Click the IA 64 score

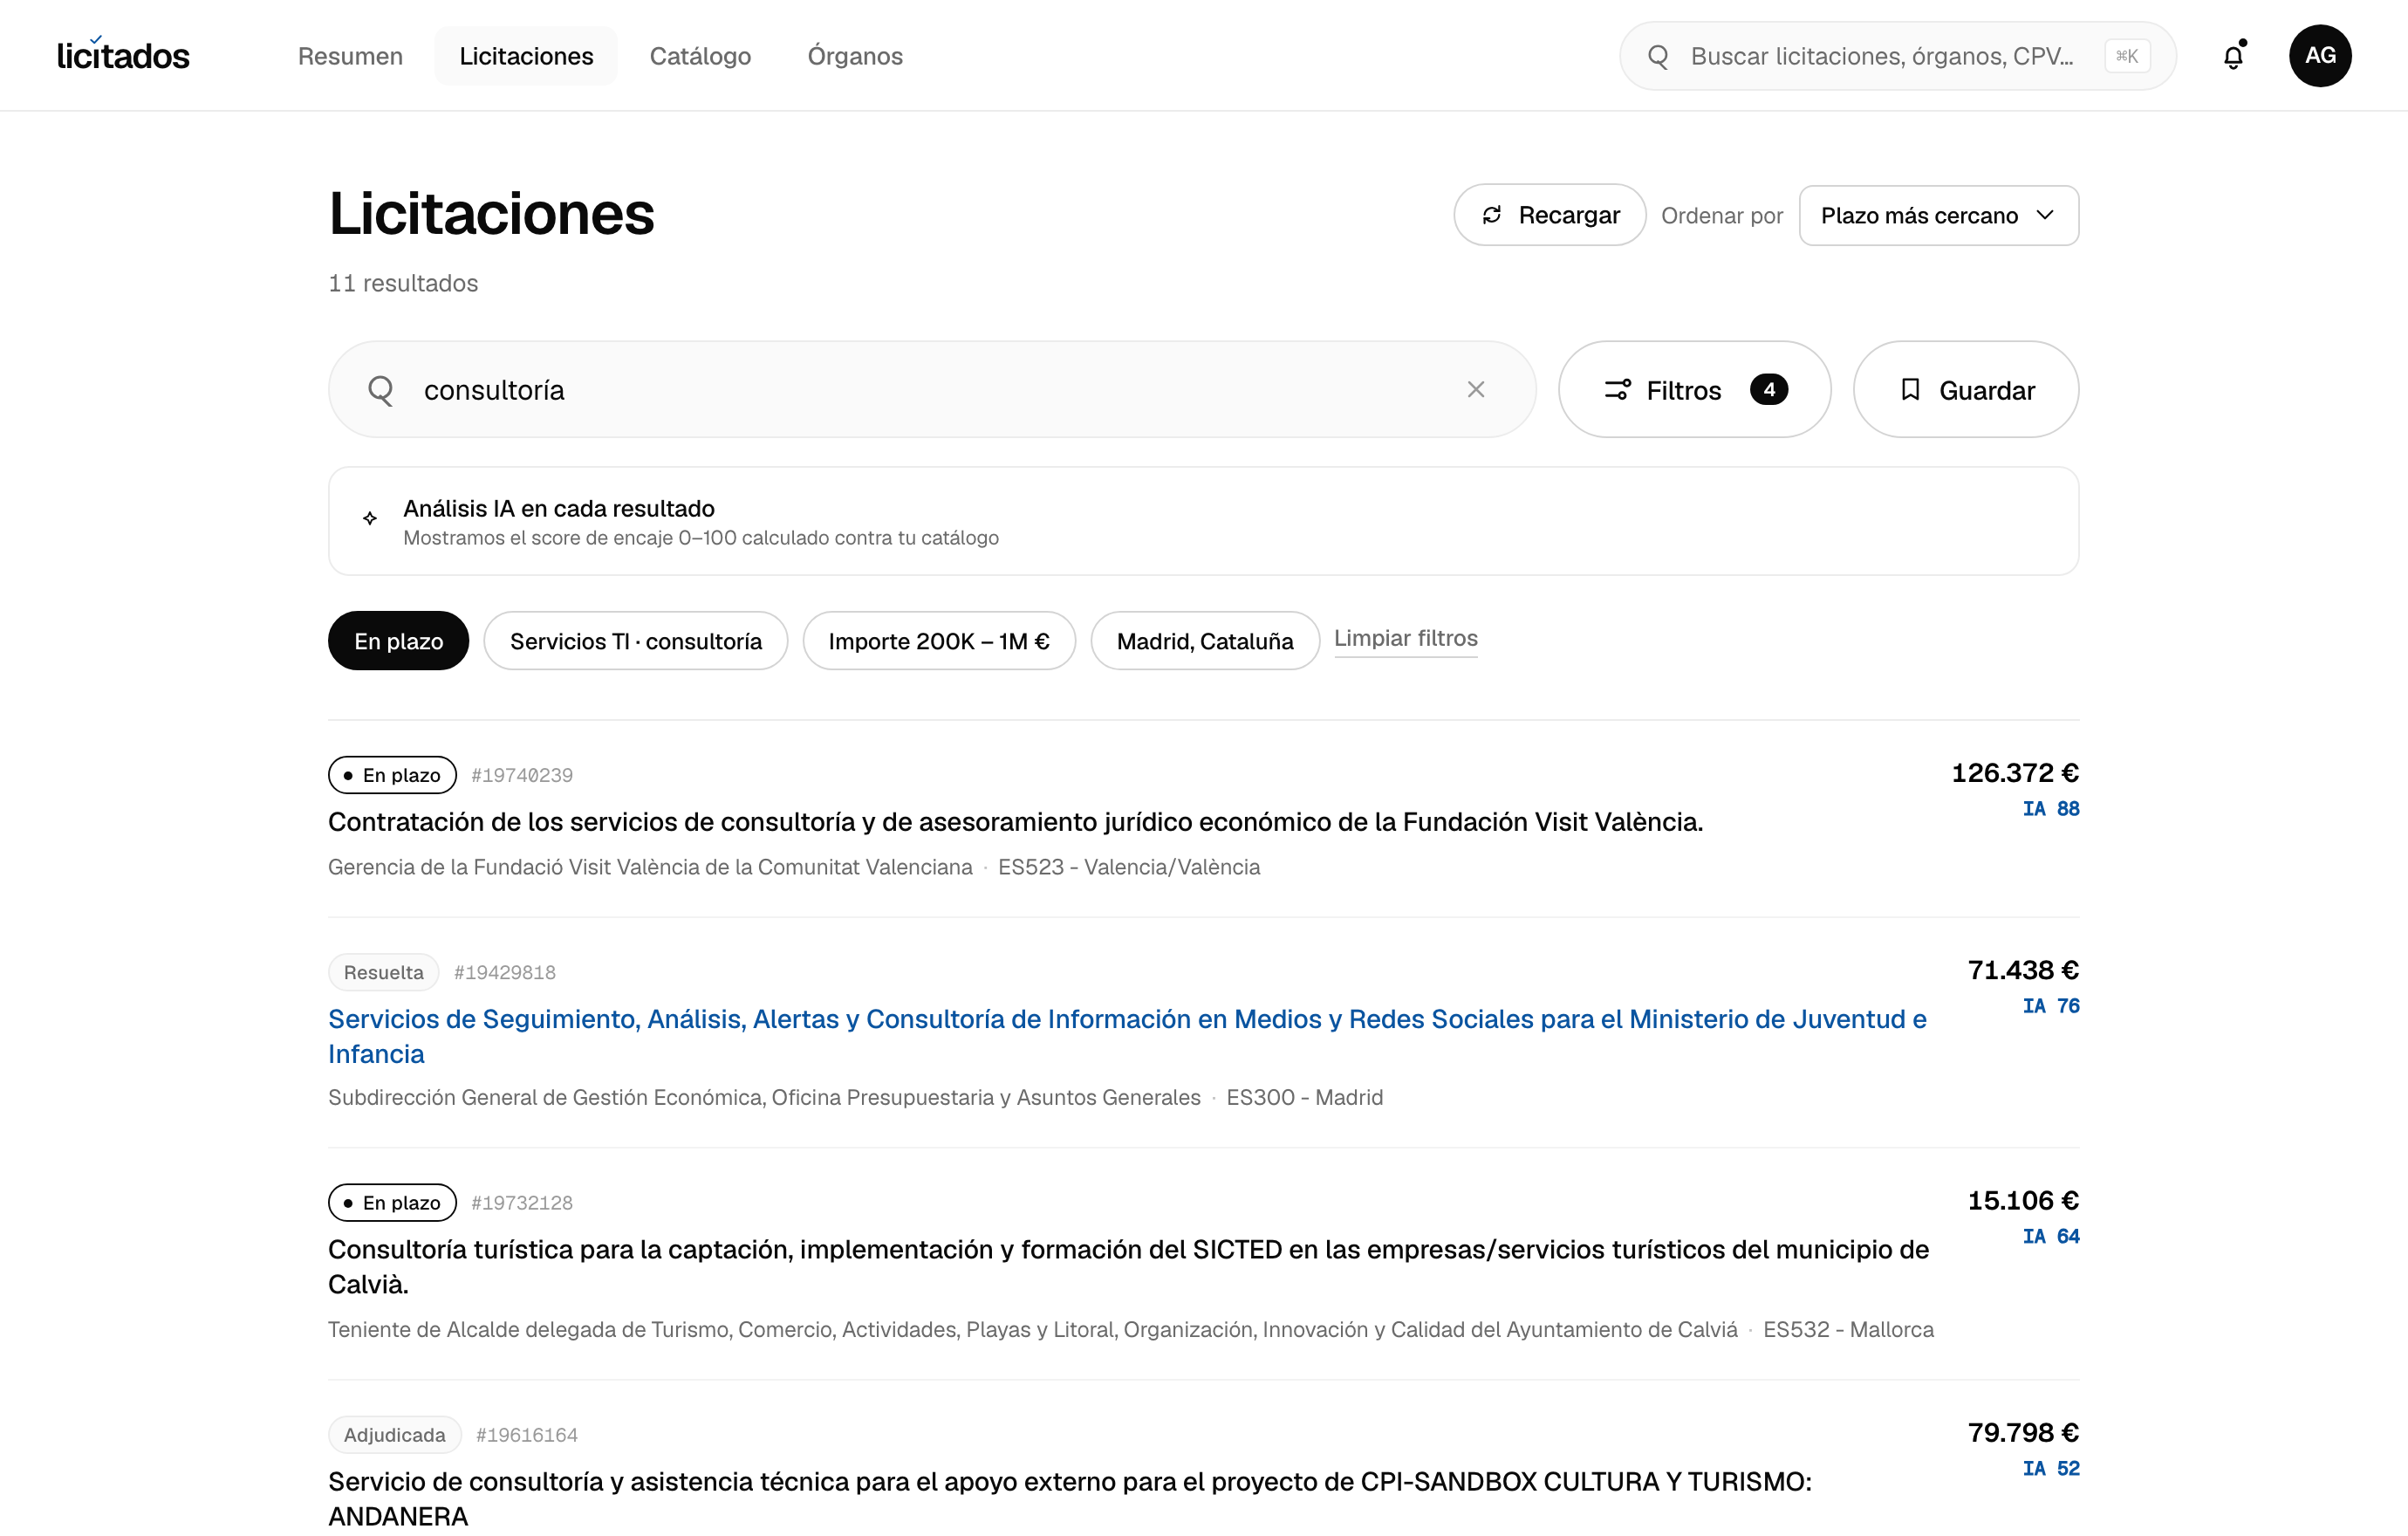2051,1236
